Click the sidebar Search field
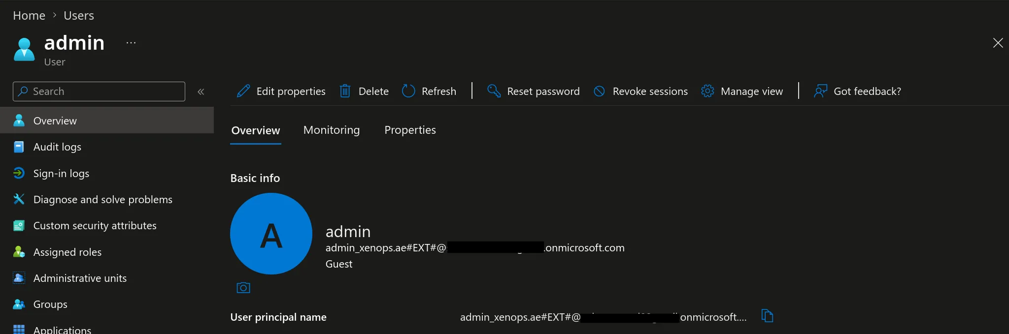The height and width of the screenshot is (334, 1009). [99, 91]
